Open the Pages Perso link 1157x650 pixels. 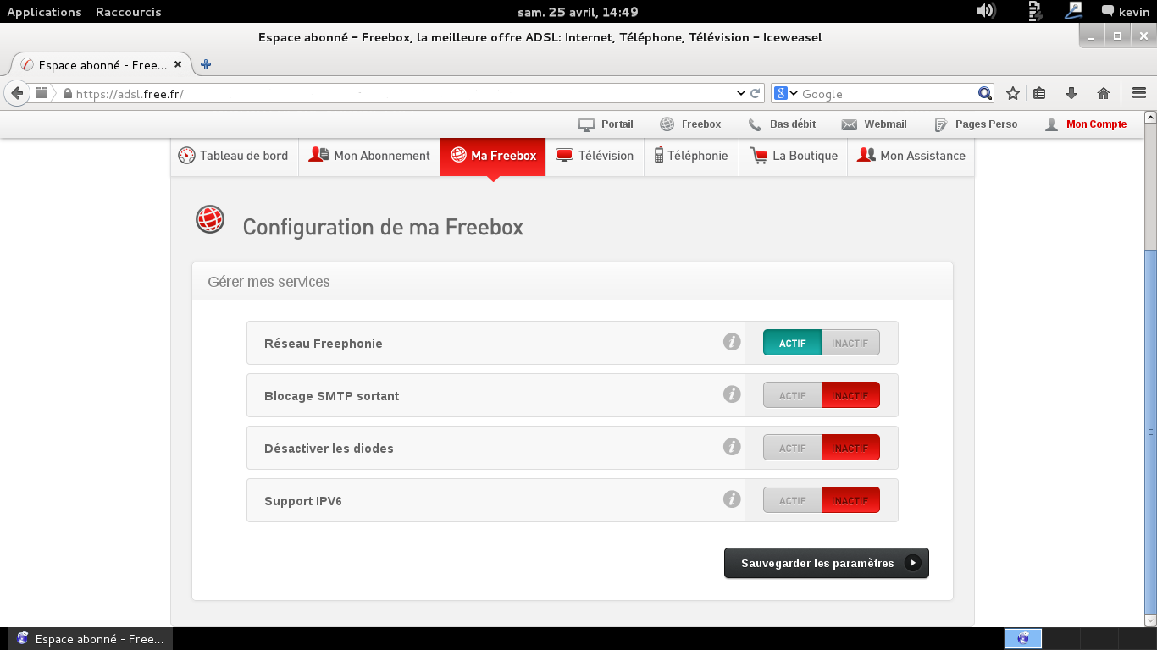click(976, 124)
